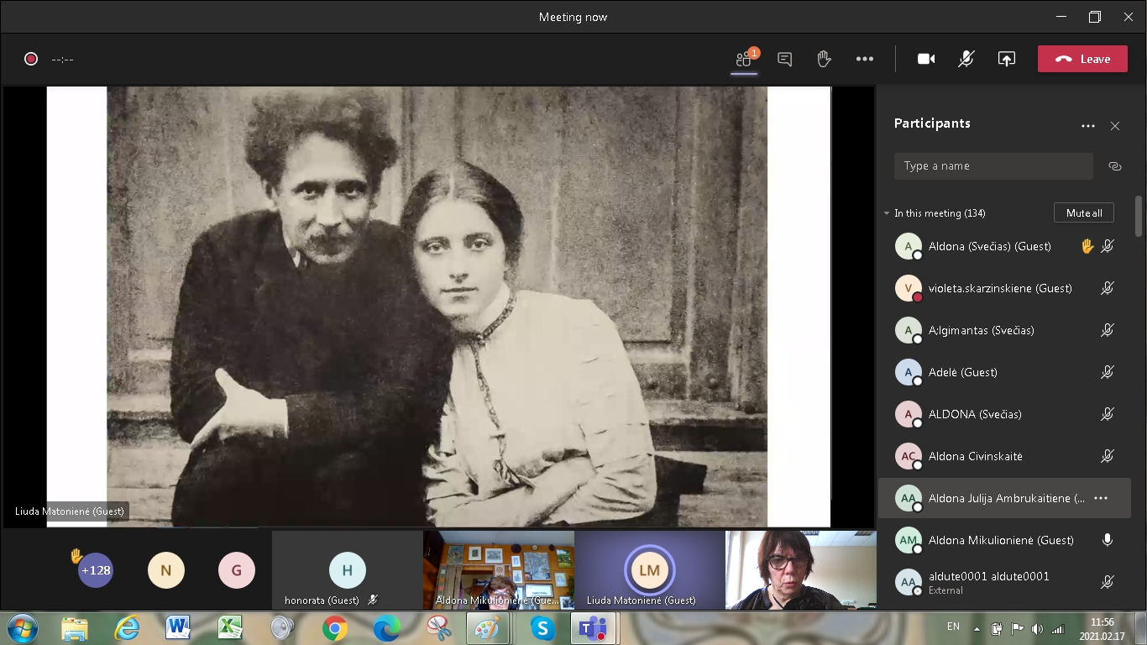Click the participants list scrollbar
Screen dimensions: 1147x645
pos(1139,217)
